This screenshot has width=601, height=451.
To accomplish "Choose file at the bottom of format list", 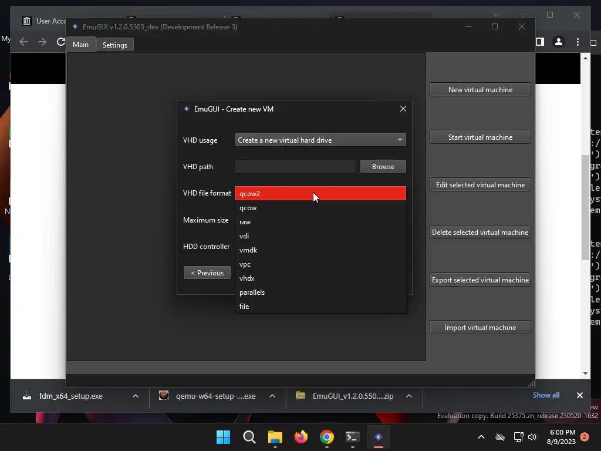I will point(320,307).
